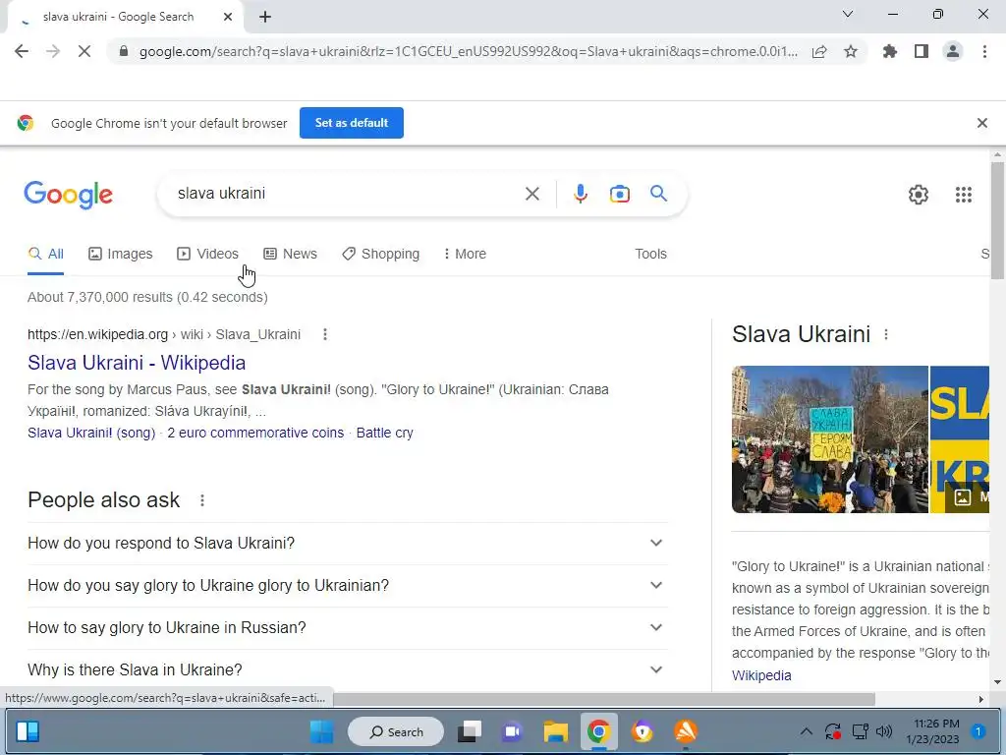Open the Avast taskbar application icon
The width and height of the screenshot is (1006, 755).
point(686,731)
